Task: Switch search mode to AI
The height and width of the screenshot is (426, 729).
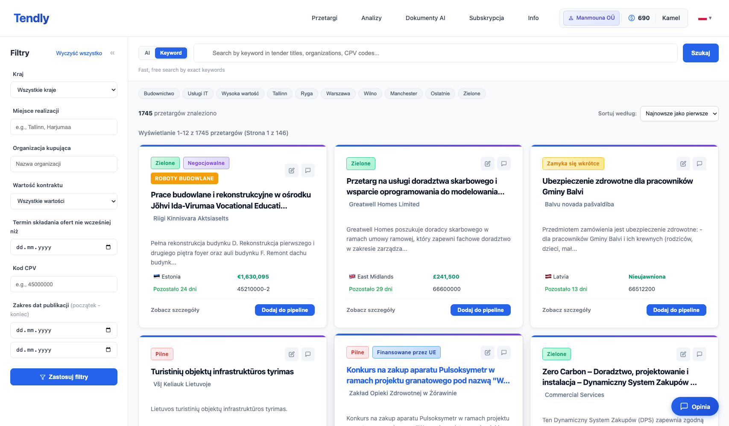Action: pyautogui.click(x=147, y=53)
